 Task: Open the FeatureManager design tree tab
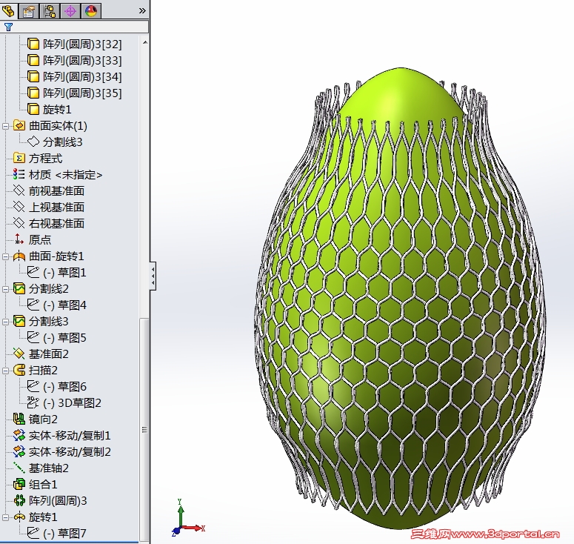tap(9, 10)
